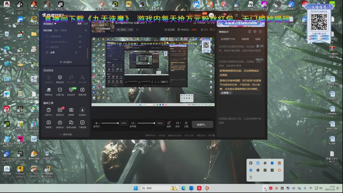Click the edit pencil beside 热门游戏 category tag

click(137, 30)
